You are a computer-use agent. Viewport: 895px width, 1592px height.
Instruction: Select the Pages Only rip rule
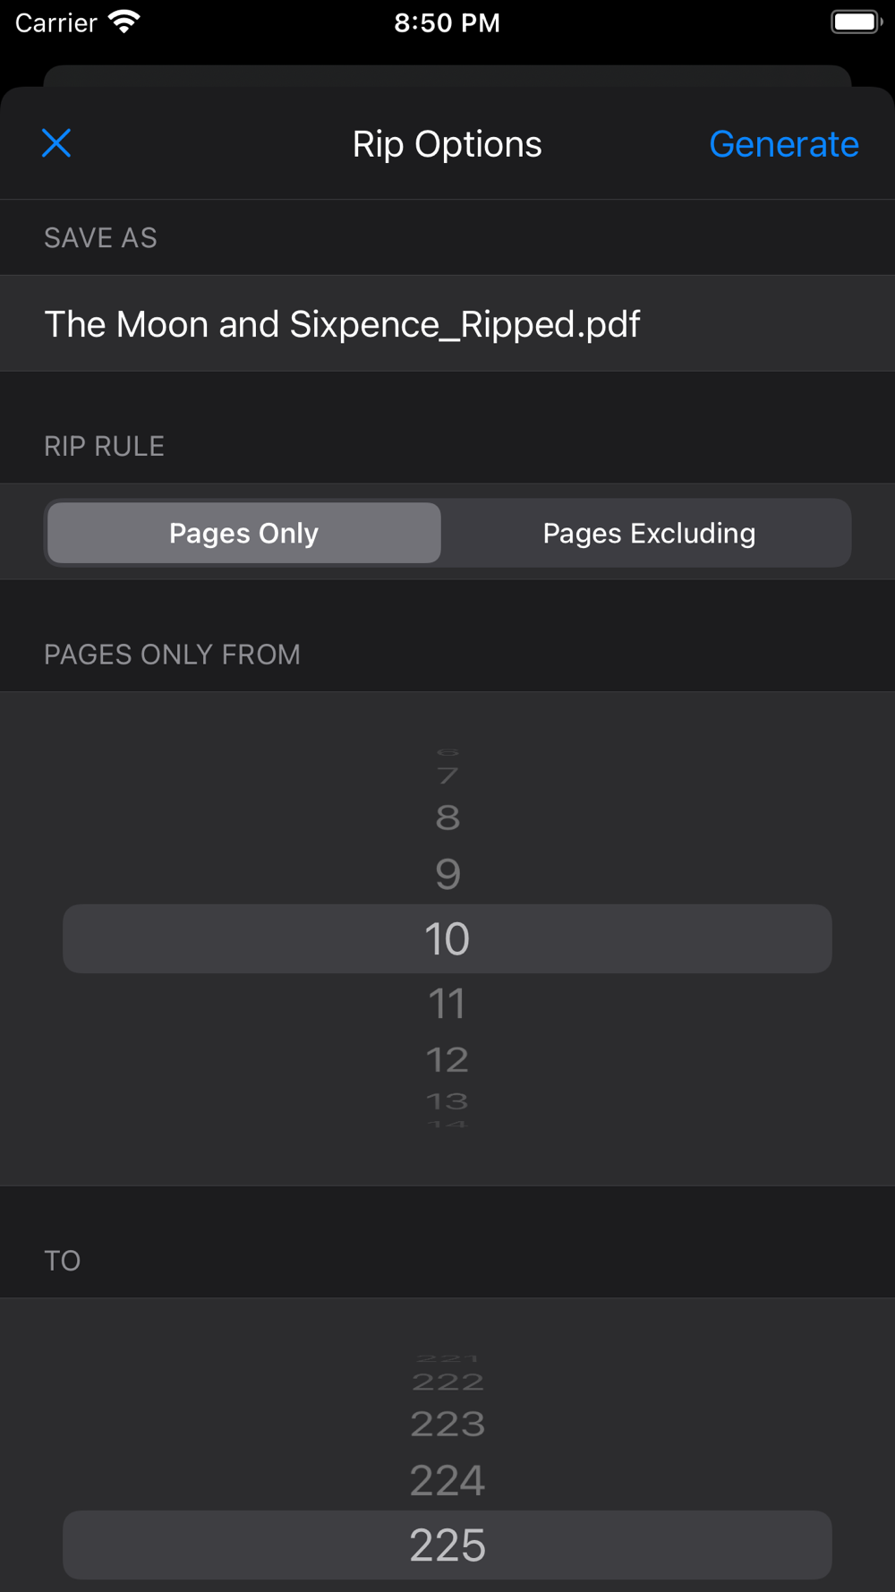click(x=243, y=533)
